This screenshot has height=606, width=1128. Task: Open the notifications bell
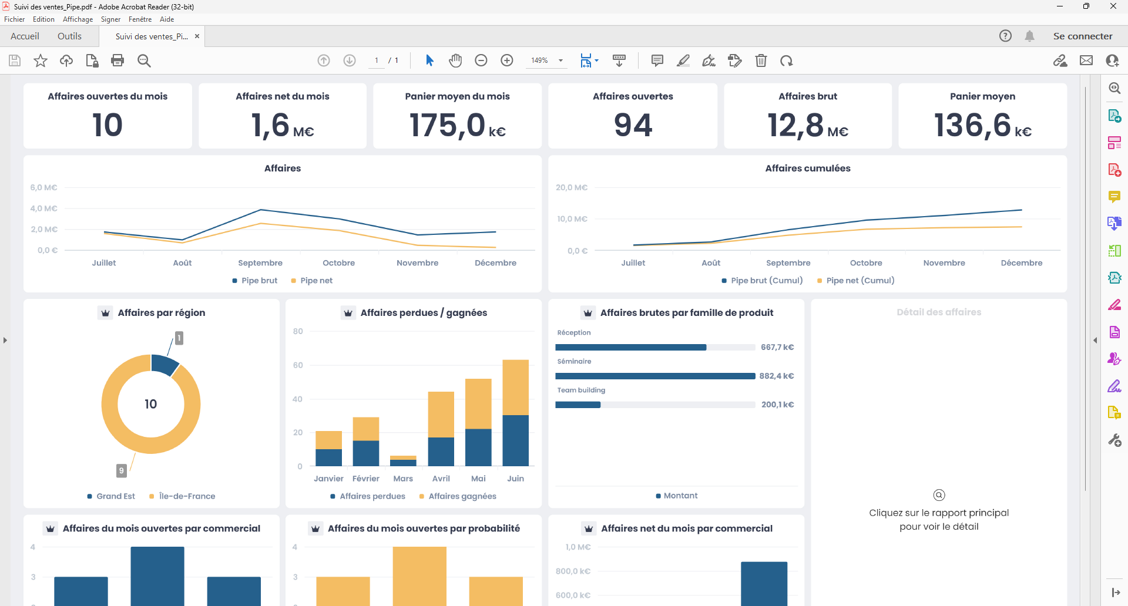[1029, 36]
